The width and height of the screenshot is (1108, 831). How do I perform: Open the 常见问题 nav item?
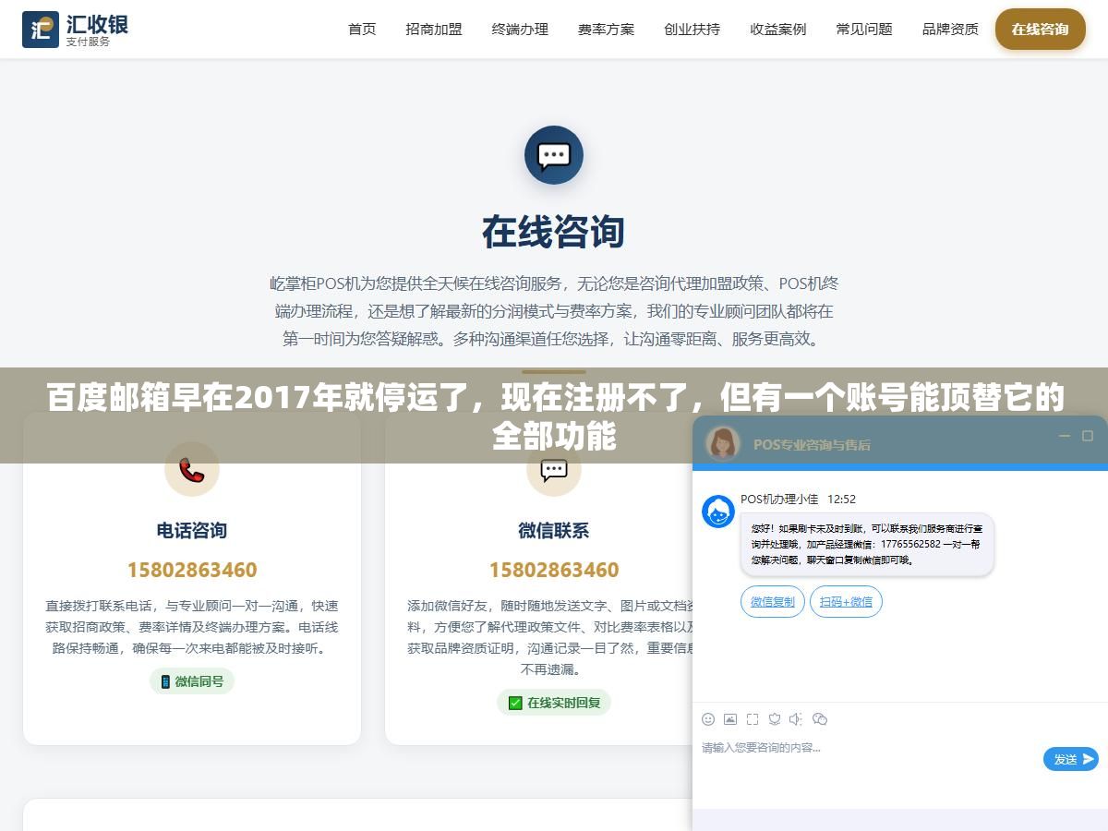[x=864, y=30]
